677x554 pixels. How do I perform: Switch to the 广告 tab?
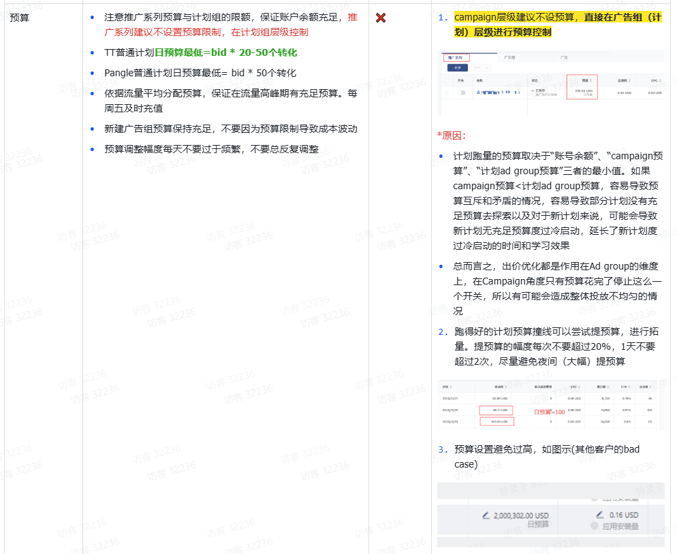coord(563,57)
